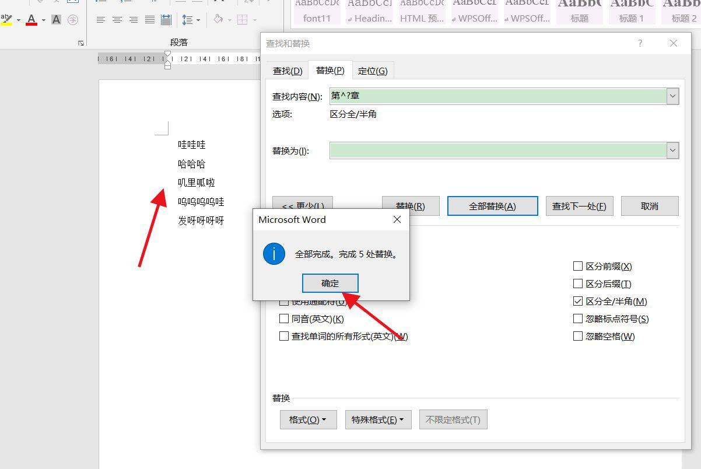
Task: Switch to the 定位(G) tab
Action: 373,71
